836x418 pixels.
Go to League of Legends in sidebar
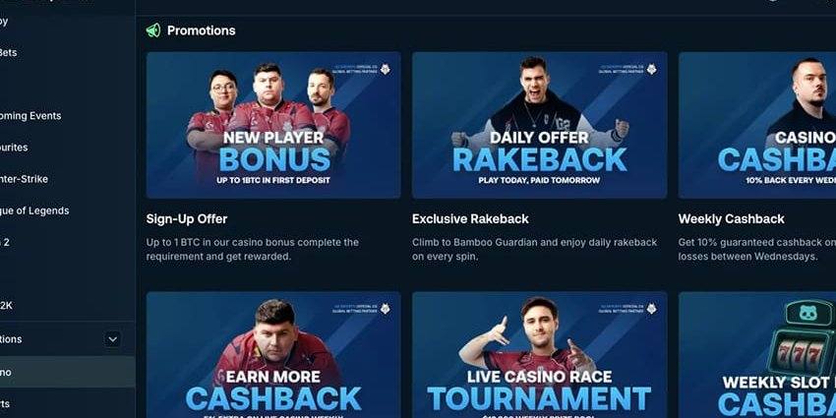[x=34, y=210]
